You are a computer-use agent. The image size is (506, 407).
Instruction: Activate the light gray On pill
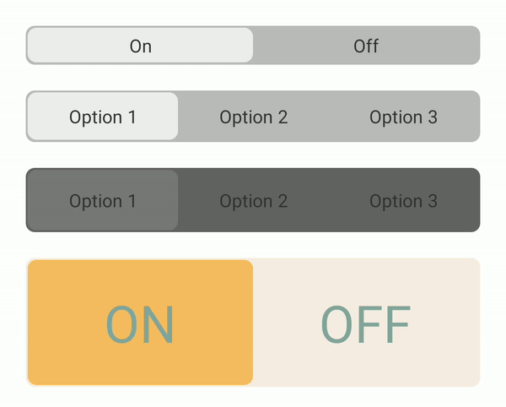tap(140, 46)
